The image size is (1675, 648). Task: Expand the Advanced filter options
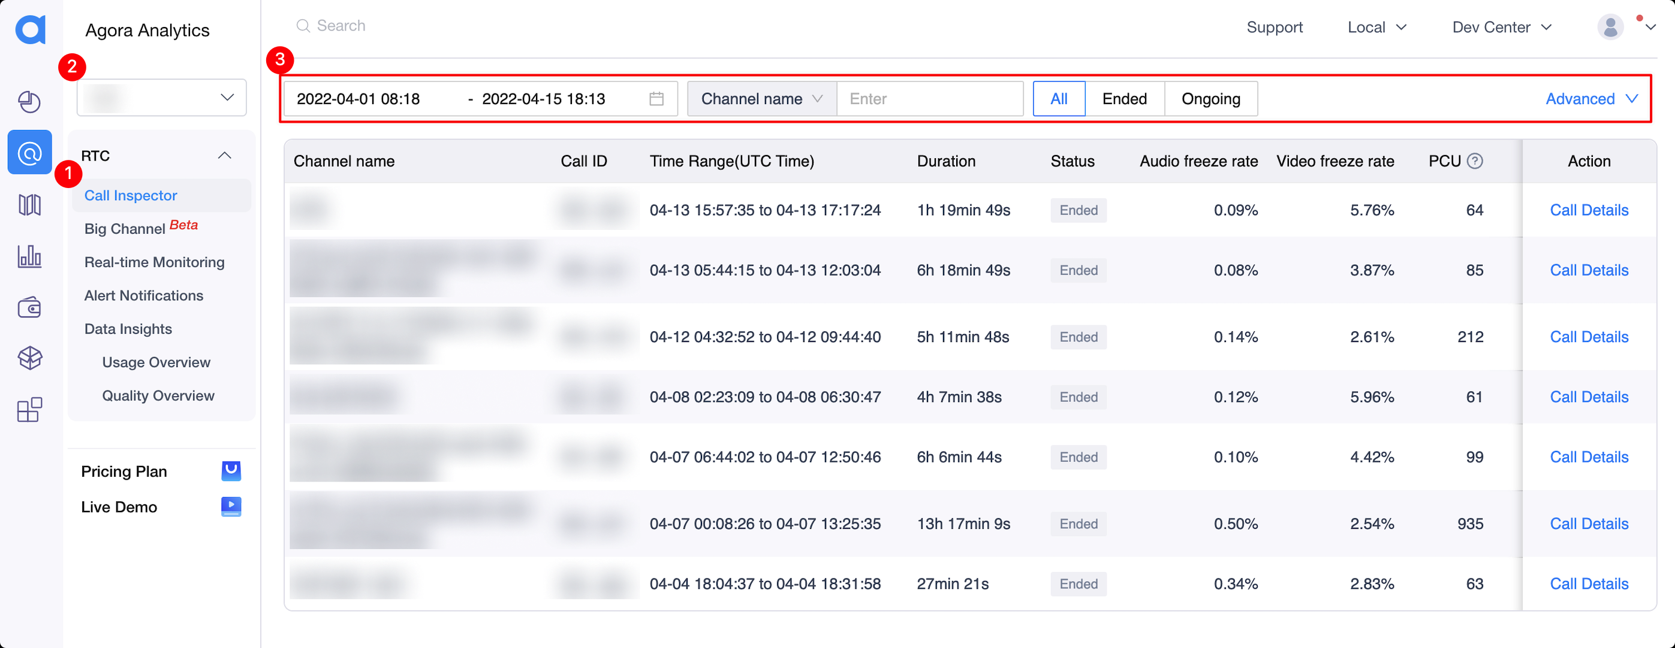coord(1591,99)
